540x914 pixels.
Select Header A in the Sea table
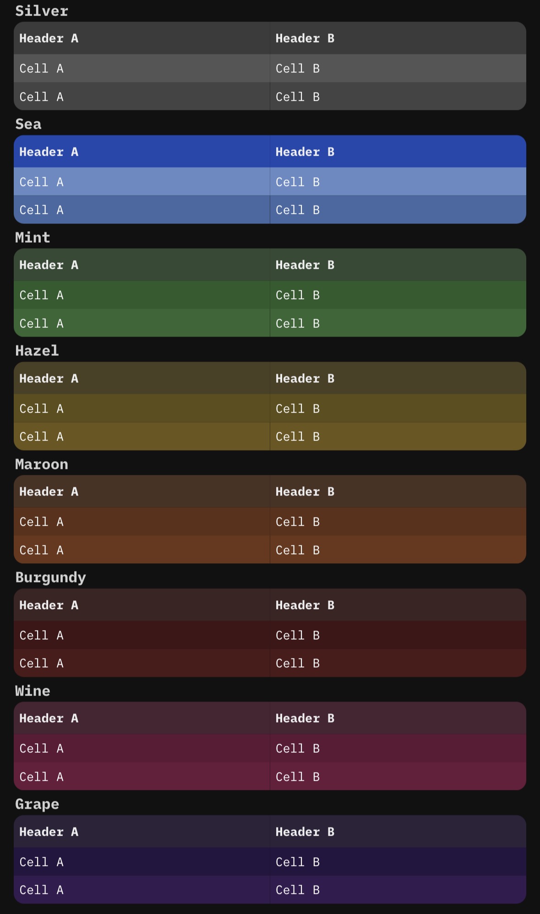(49, 152)
